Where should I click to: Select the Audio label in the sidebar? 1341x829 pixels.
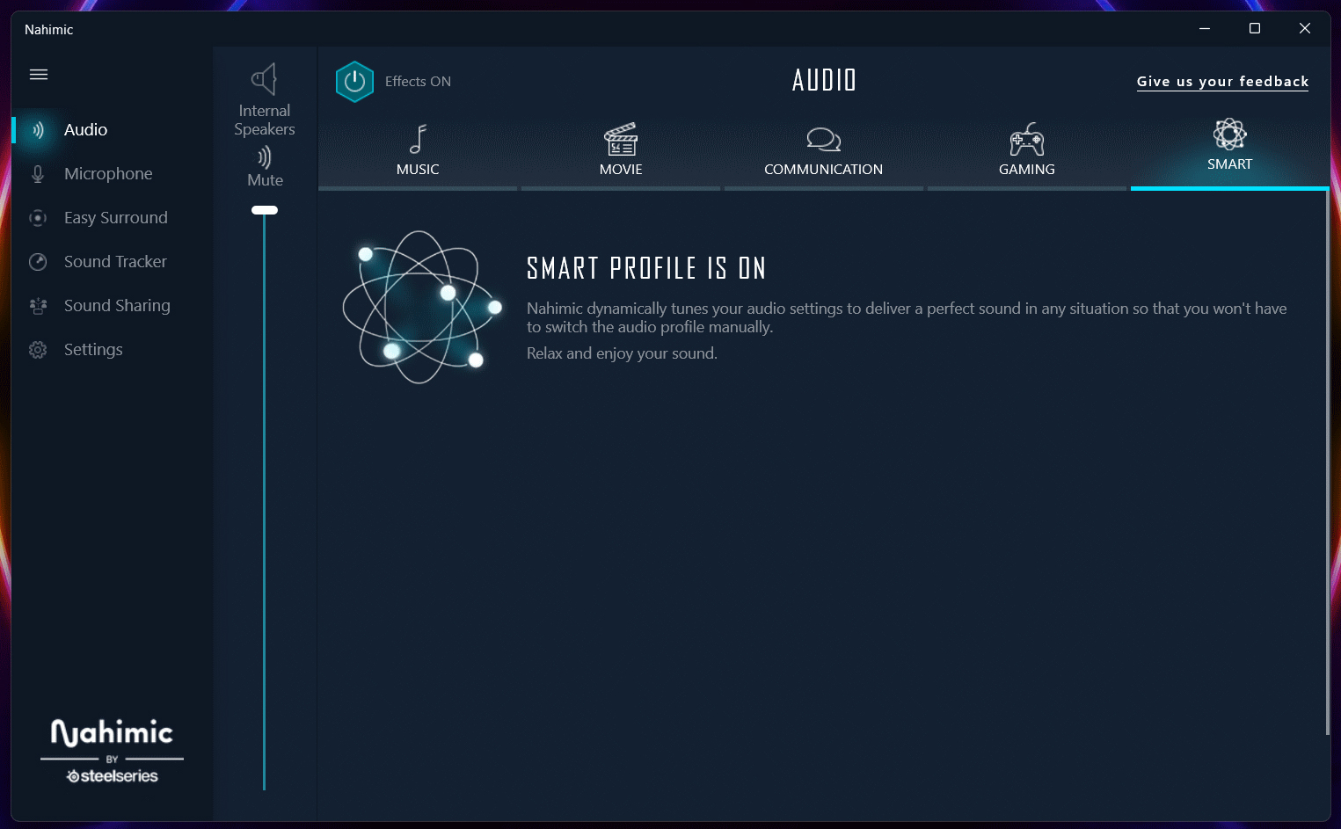(86, 130)
